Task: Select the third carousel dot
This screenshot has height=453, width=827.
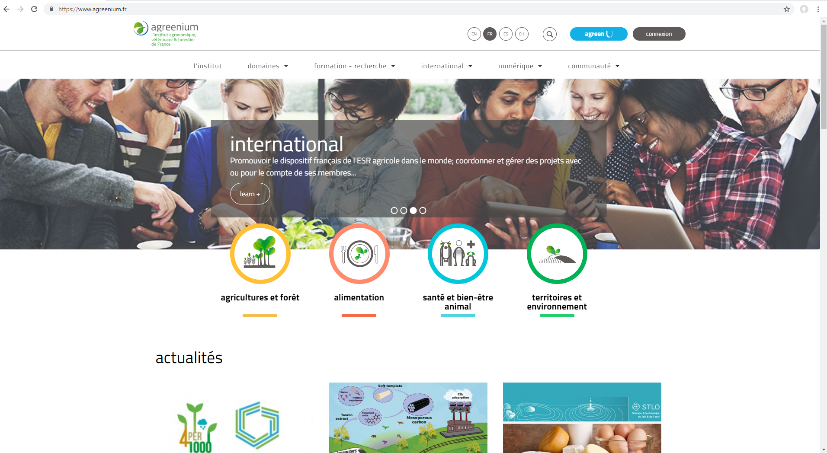Action: coord(413,211)
